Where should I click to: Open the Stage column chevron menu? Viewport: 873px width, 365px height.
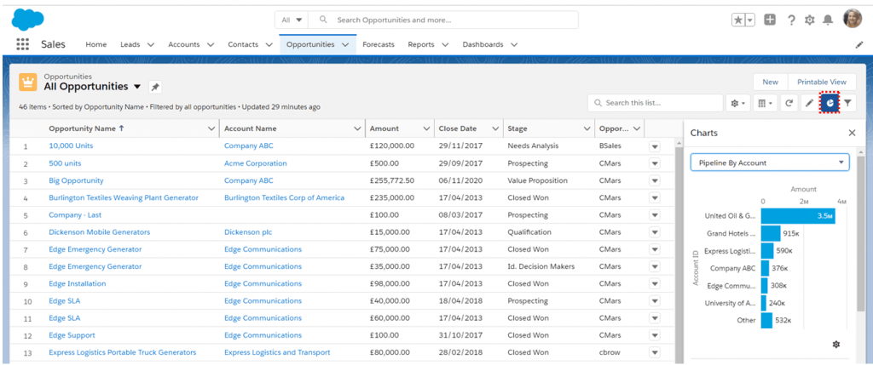[x=587, y=128]
